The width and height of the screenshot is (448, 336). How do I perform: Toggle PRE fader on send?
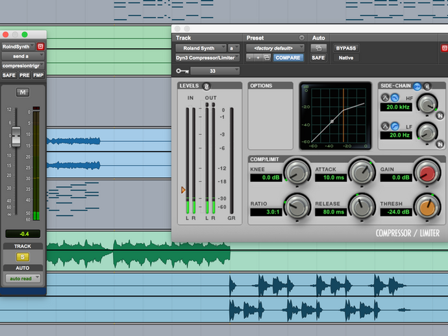24,75
